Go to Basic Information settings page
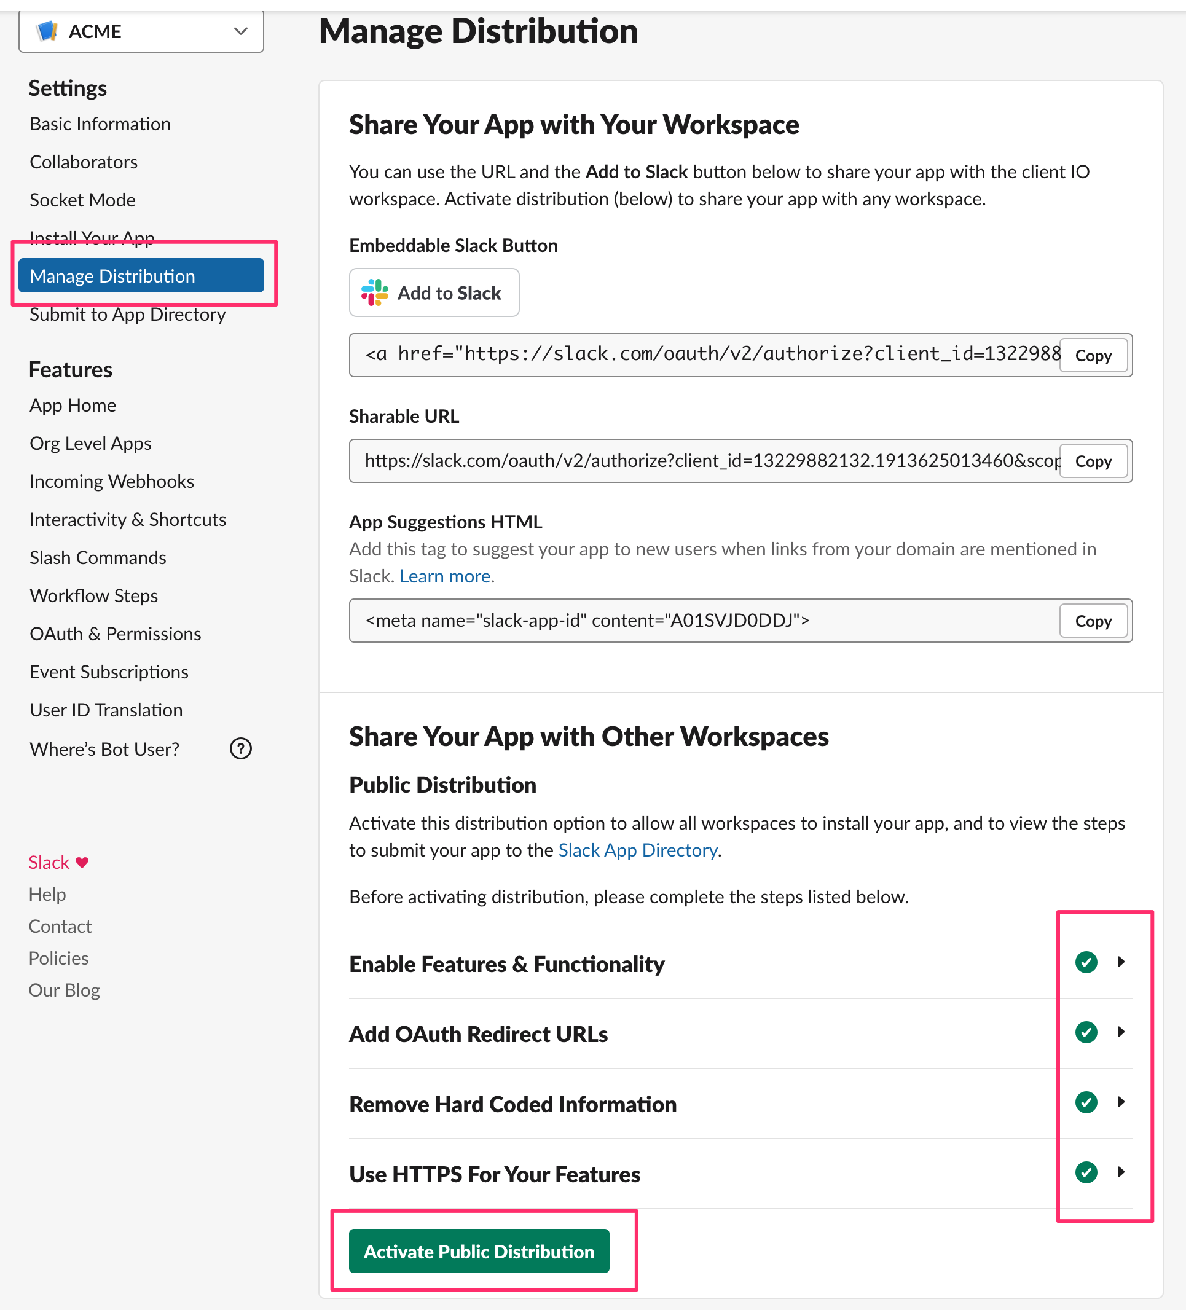The height and width of the screenshot is (1310, 1186). (100, 124)
